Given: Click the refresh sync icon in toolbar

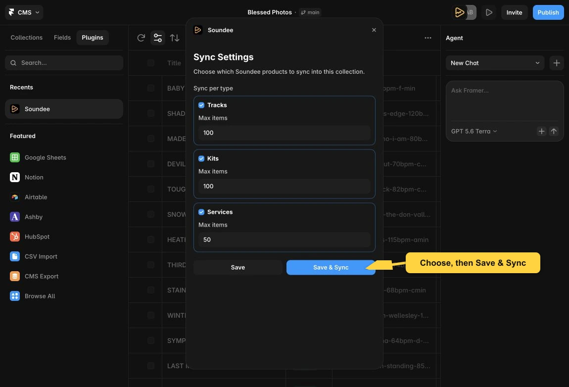Looking at the screenshot, I should click(141, 38).
